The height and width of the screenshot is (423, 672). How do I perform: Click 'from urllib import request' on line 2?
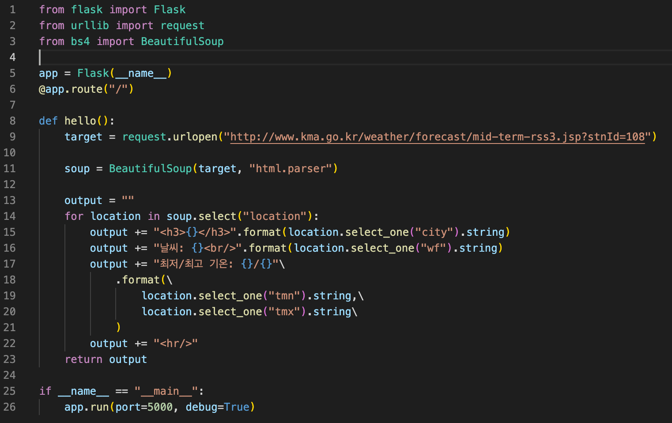point(121,26)
